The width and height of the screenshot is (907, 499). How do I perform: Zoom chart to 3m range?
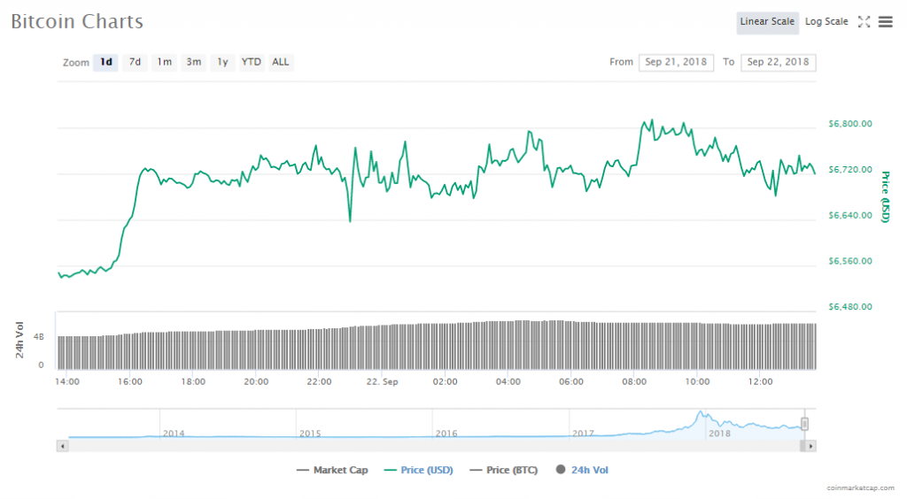pyautogui.click(x=193, y=62)
